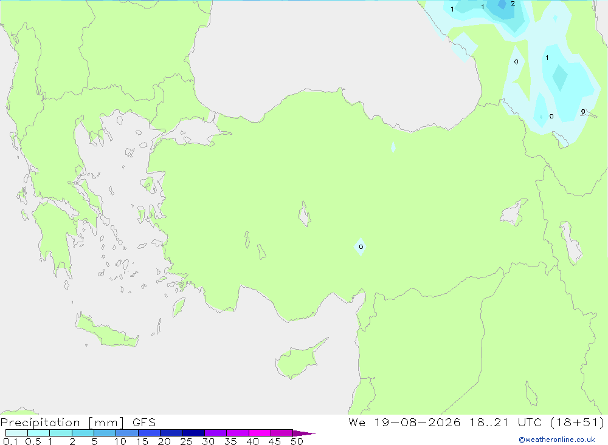Open the weatheronline.co.uk copyright link
This screenshot has height=445, width=608.
(x=557, y=440)
